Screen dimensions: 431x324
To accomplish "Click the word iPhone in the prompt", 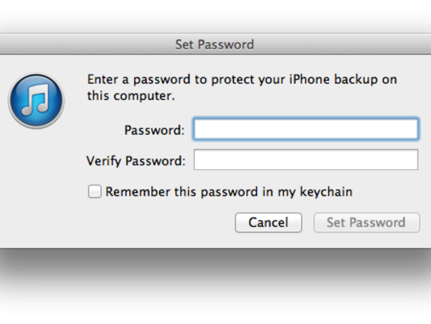I will point(309,80).
